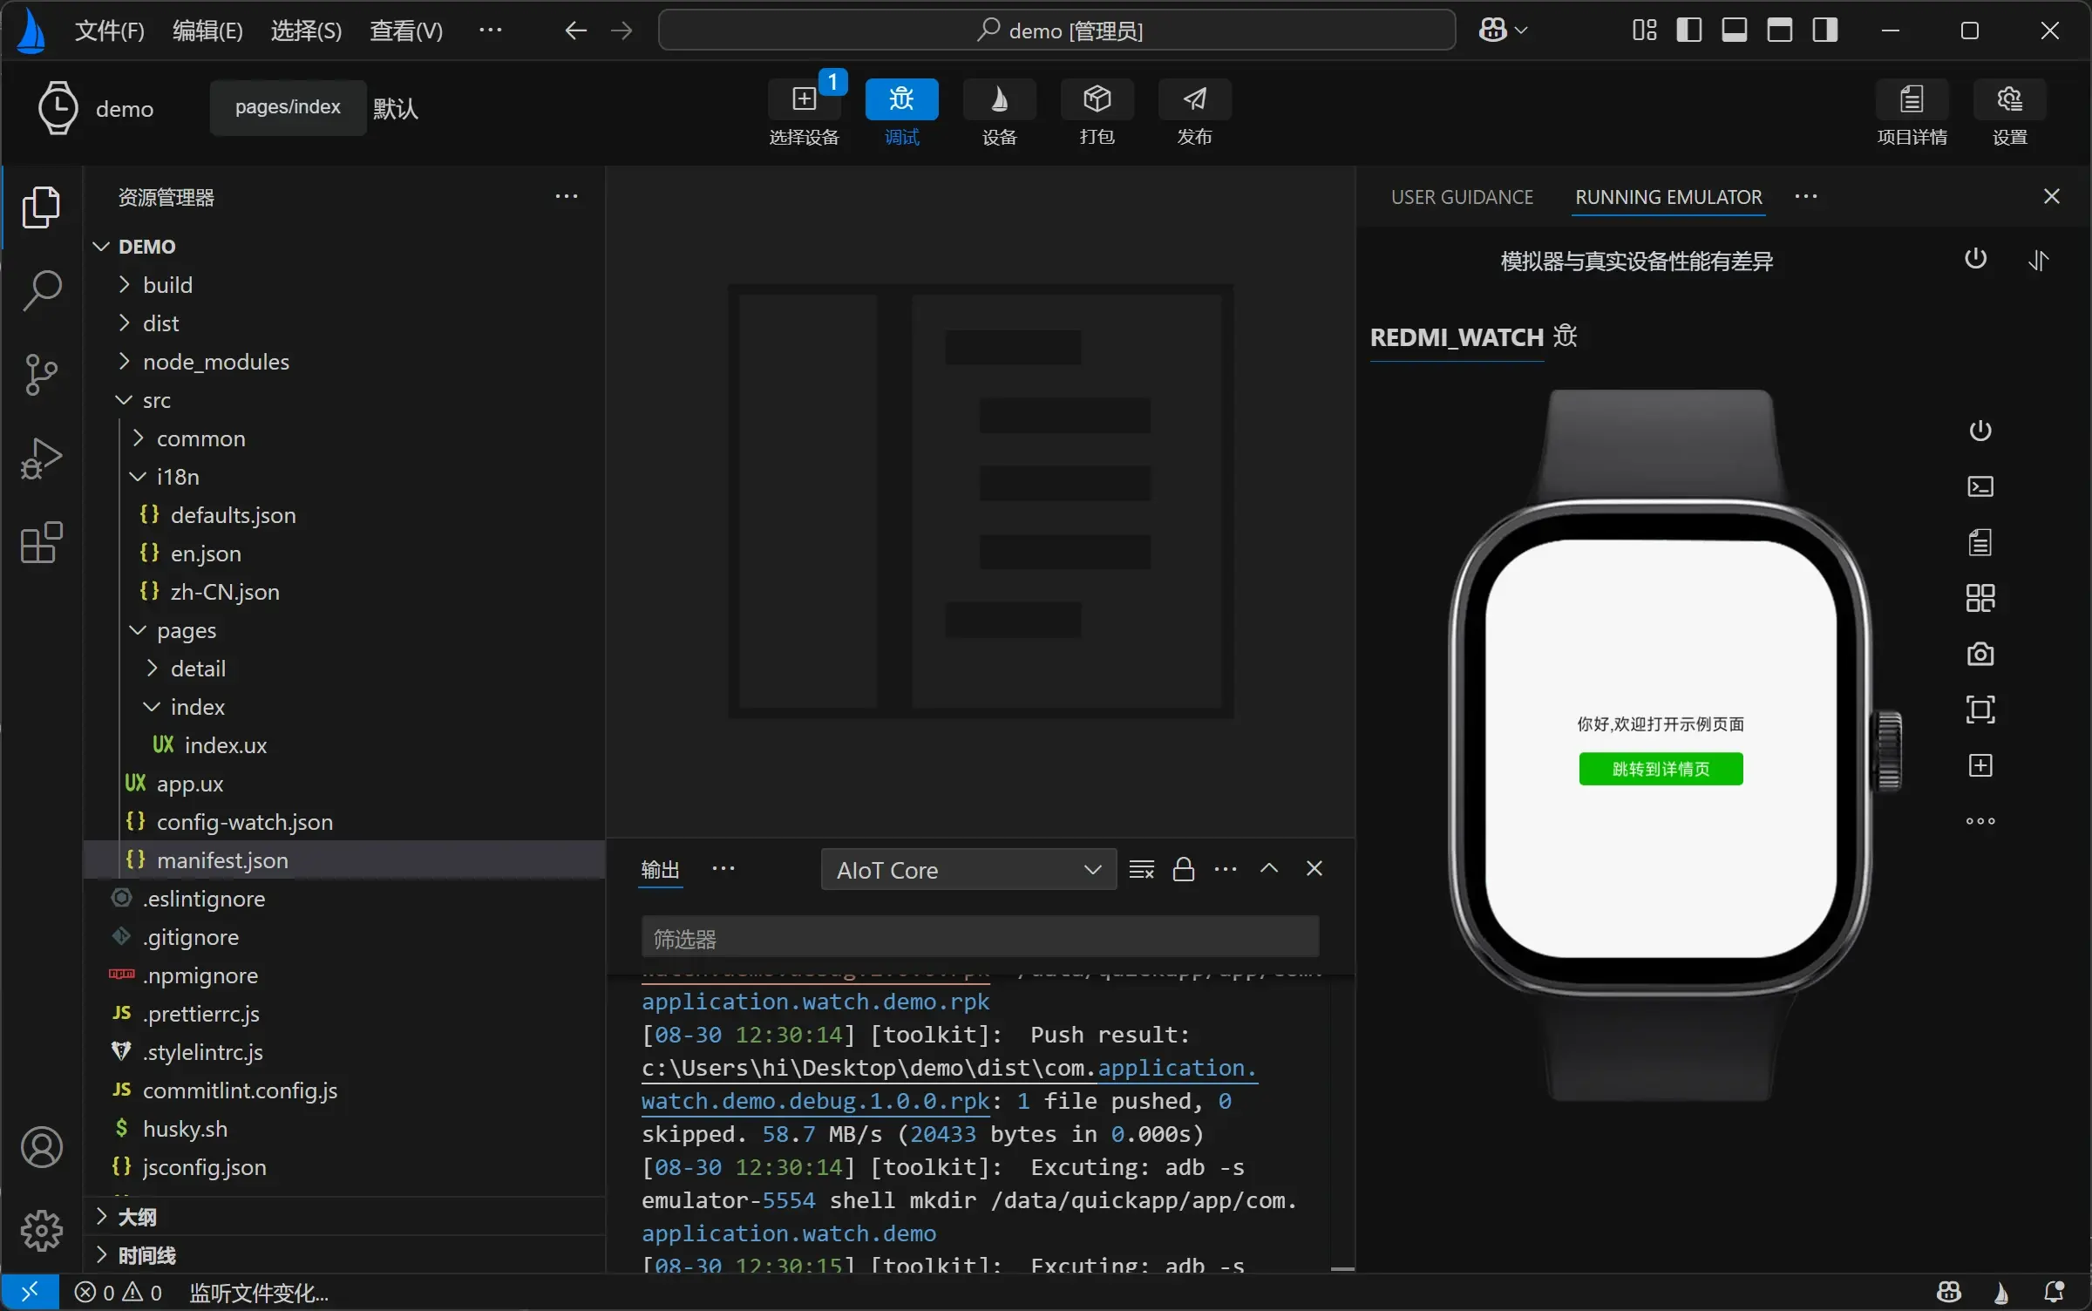Open the emulator terminal icon

[1980, 486]
